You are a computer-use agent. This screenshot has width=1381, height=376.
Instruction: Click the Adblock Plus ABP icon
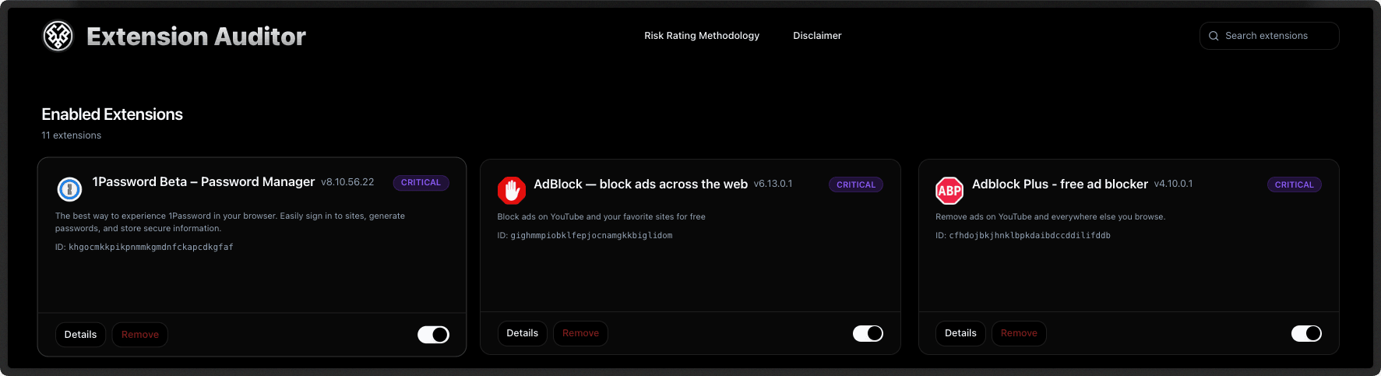949,190
